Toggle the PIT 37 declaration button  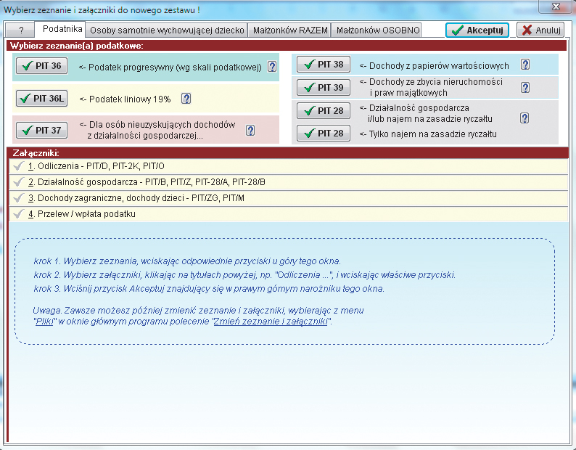41,131
